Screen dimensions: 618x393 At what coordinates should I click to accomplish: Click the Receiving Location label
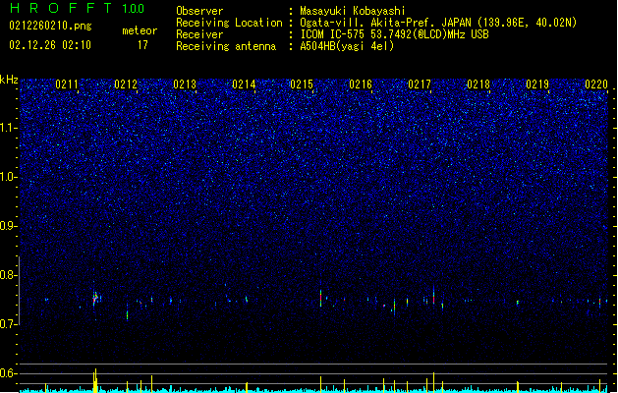pyautogui.click(x=229, y=23)
